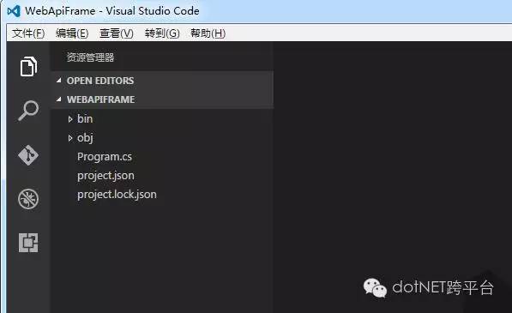Open the Search view icon

28,111
